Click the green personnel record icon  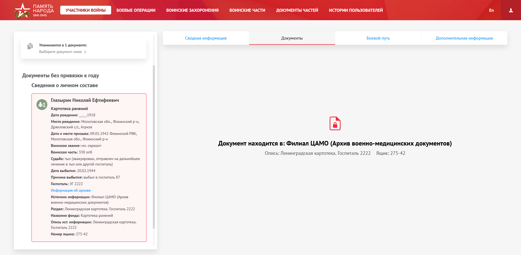(x=42, y=105)
